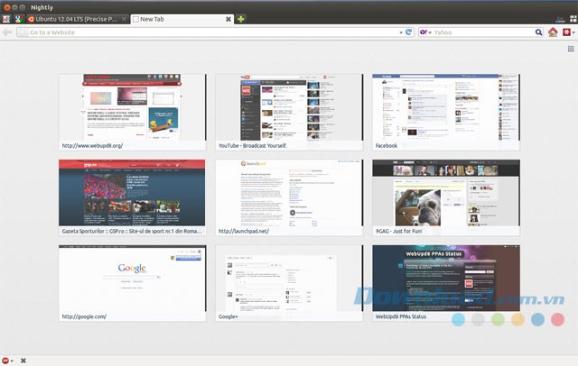Open the Yahoo search engine dropdown
578x366 pixels.
click(424, 32)
